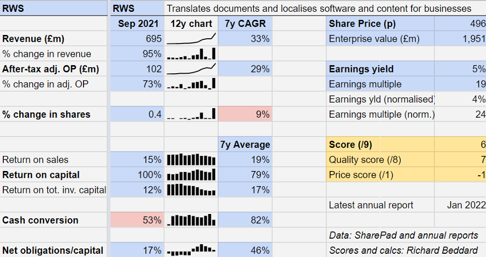486x257 pixels.
Task: Click the pink 53% cash conversion cell
Action: pyautogui.click(x=137, y=220)
